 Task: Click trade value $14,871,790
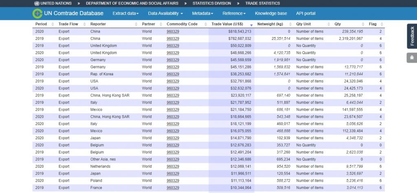click(241, 138)
